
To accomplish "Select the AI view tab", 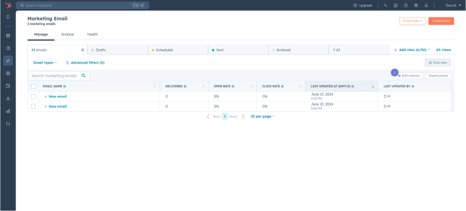I will pos(359,50).
